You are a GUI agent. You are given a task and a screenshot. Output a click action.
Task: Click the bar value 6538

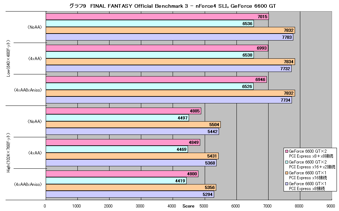click(x=247, y=55)
